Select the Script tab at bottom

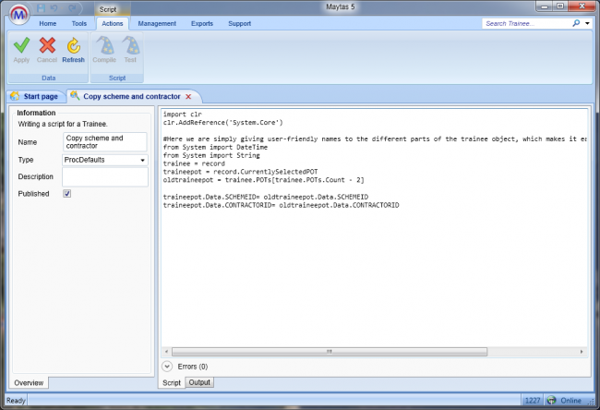point(172,383)
